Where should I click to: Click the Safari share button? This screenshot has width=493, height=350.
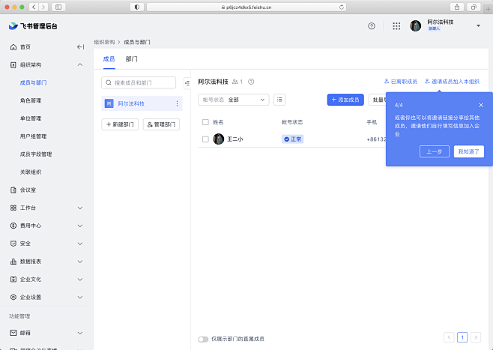(457, 7)
